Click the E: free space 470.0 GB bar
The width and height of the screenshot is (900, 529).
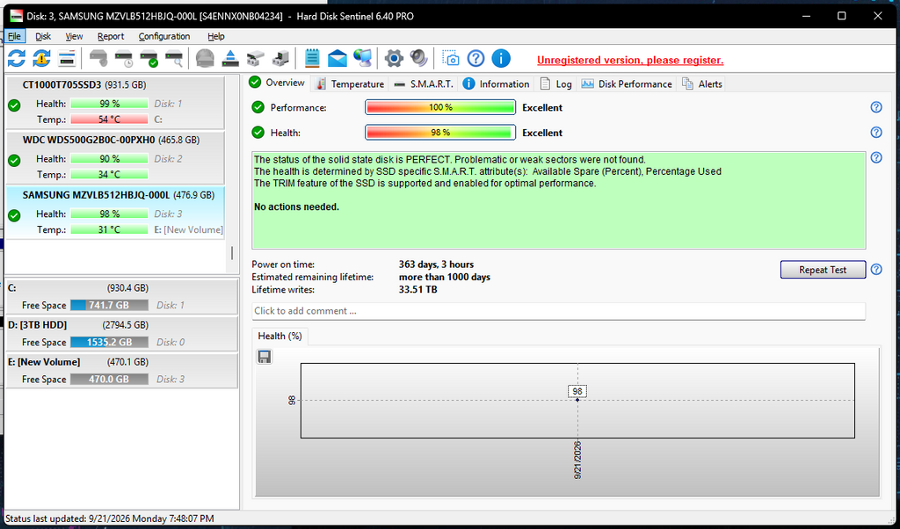(x=109, y=380)
